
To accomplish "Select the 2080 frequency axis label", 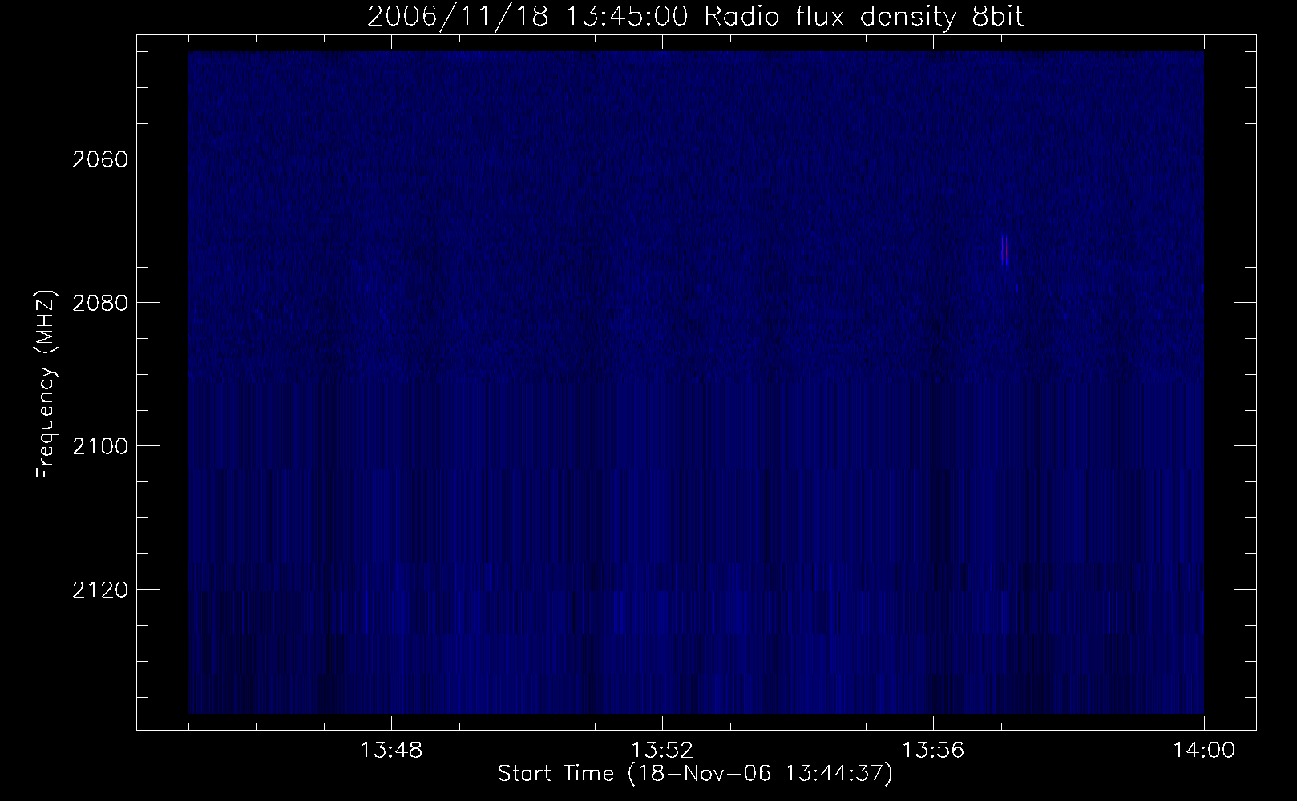I will pyautogui.click(x=99, y=303).
